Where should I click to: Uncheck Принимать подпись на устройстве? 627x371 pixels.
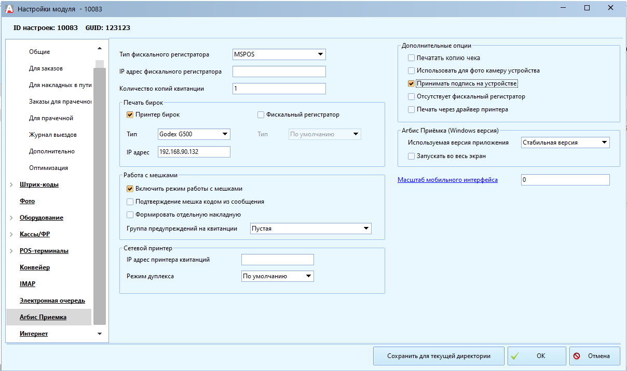412,83
